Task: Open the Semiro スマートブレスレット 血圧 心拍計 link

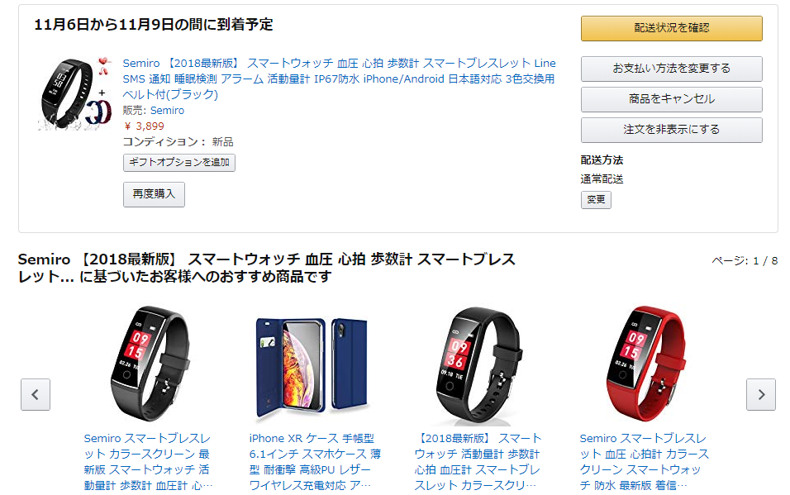Action: click(644, 462)
